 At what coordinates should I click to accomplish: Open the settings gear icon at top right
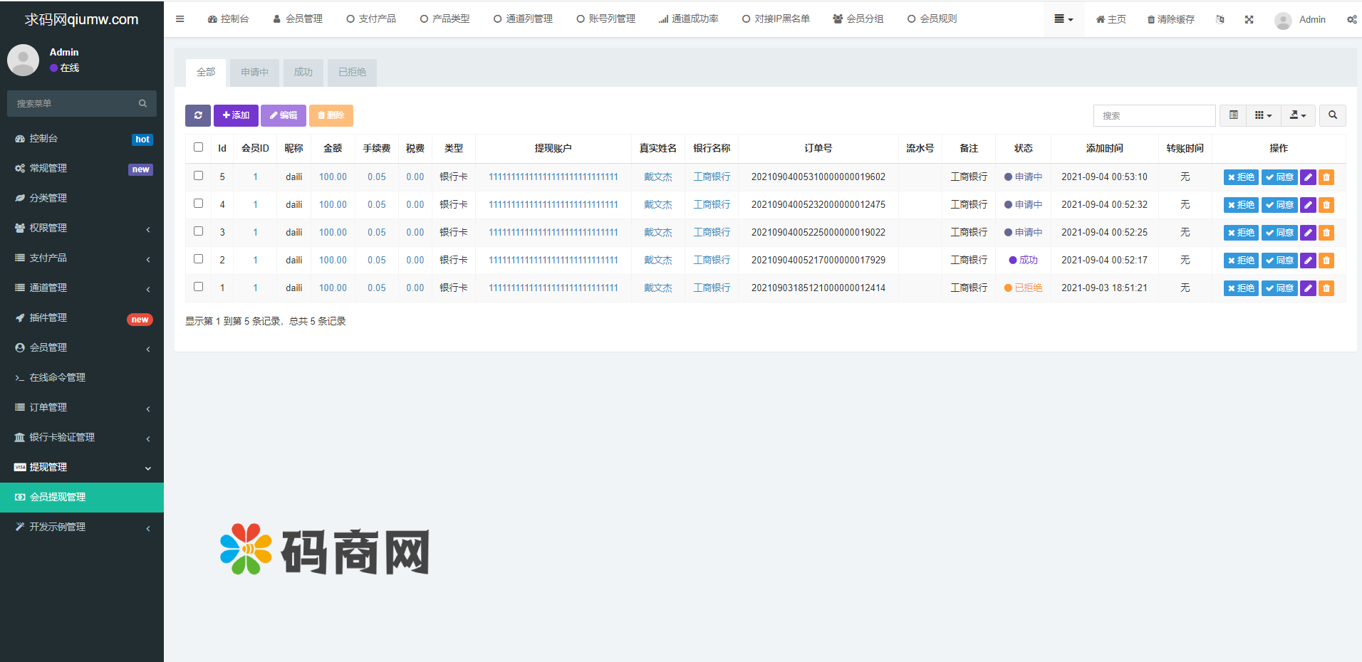tap(1353, 19)
